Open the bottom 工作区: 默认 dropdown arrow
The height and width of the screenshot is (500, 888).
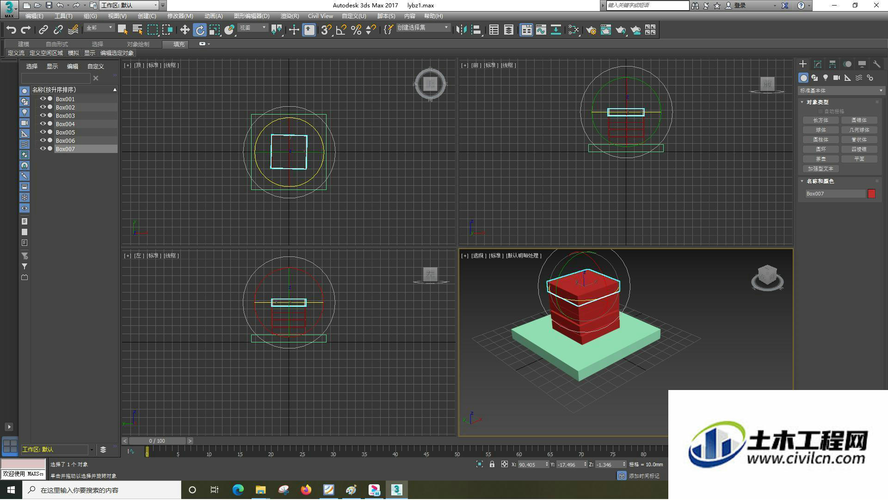92,451
